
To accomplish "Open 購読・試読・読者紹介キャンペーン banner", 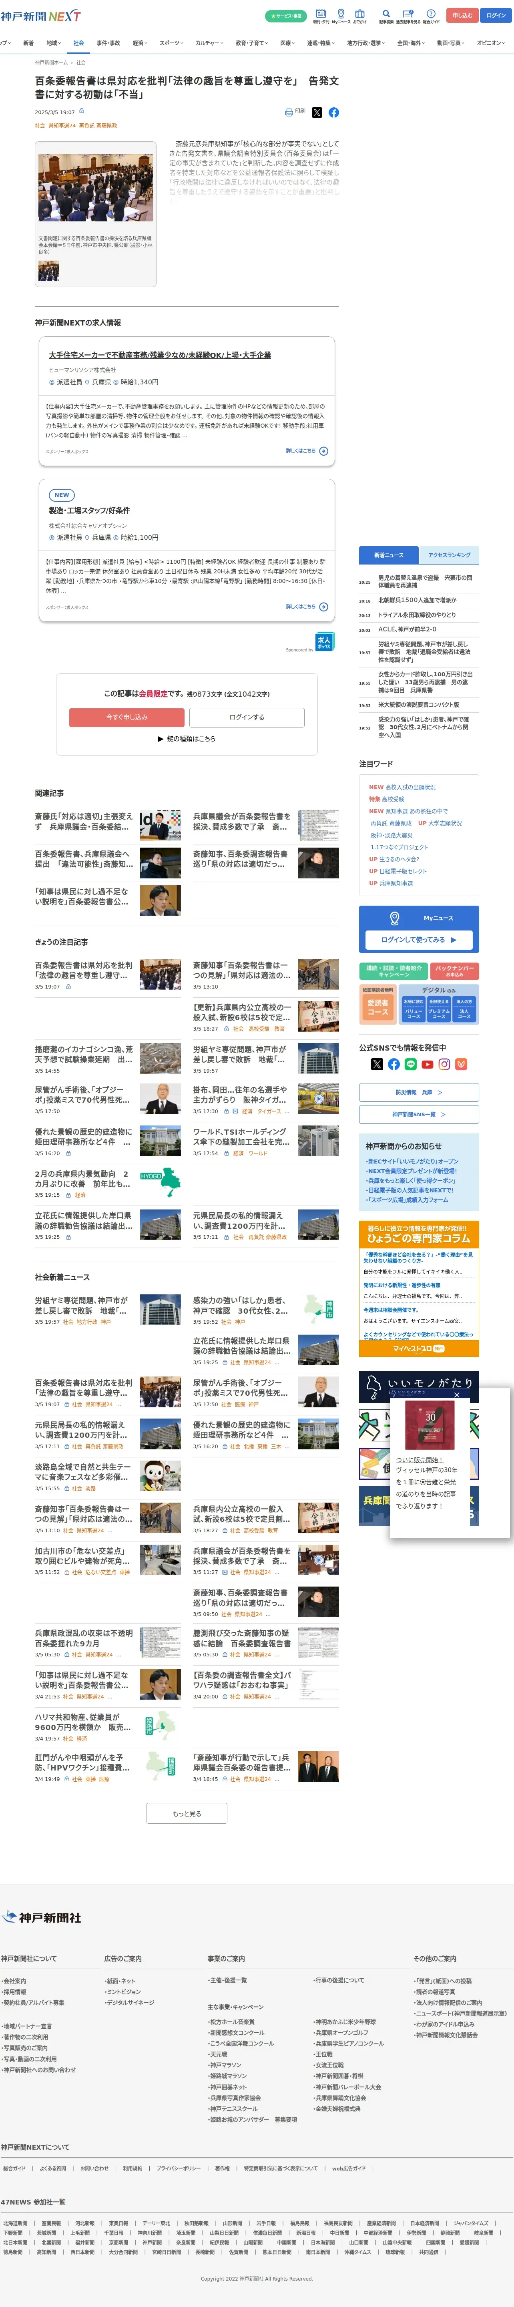I will [x=394, y=971].
